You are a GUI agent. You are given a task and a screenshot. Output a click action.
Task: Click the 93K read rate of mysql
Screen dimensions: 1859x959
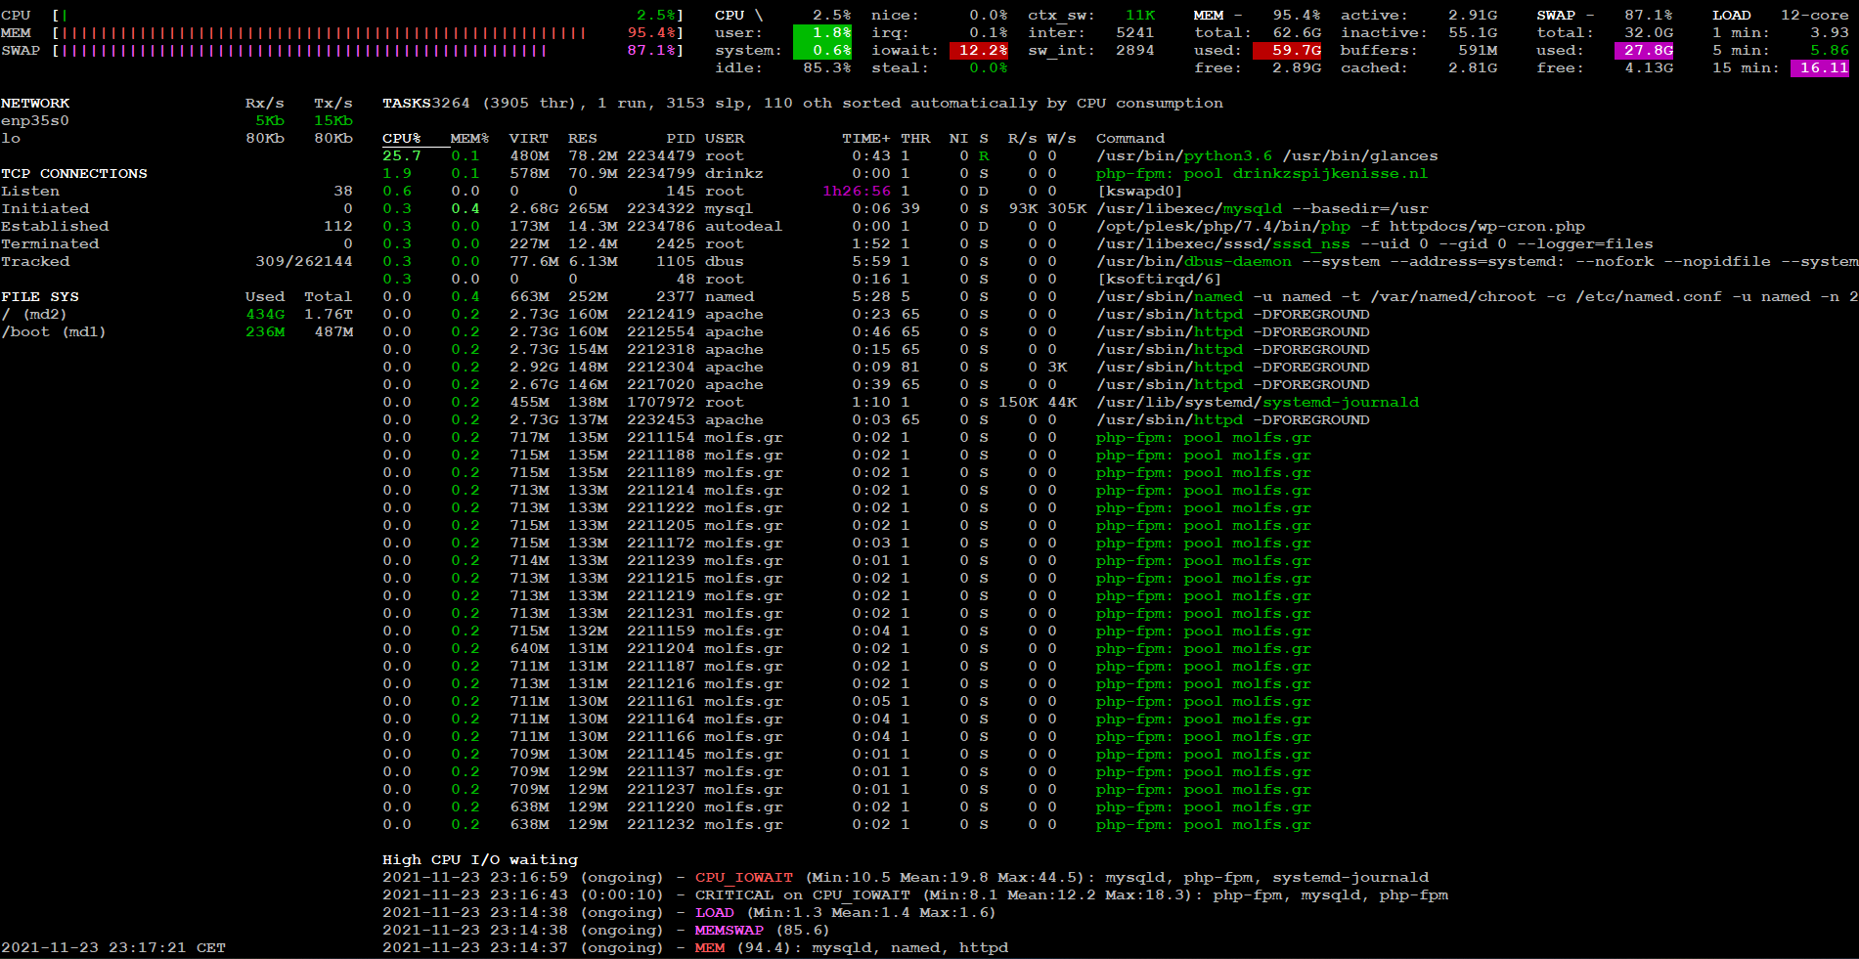pyautogui.click(x=1023, y=209)
